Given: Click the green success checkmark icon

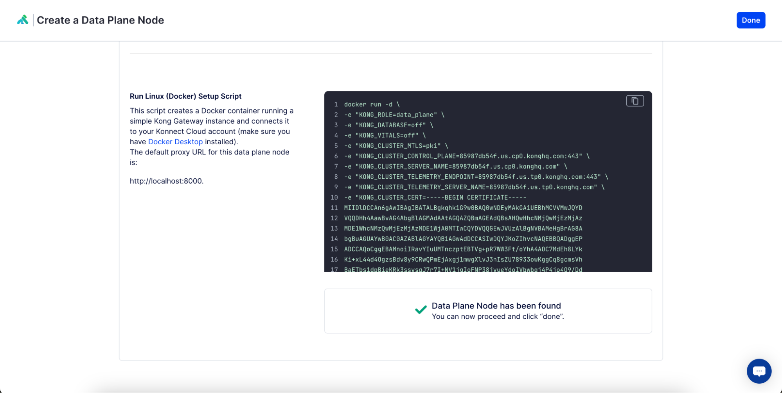Looking at the screenshot, I should (420, 310).
